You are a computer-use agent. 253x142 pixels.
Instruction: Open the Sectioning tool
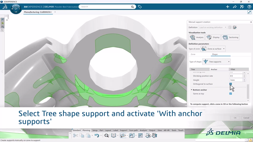[230, 37]
